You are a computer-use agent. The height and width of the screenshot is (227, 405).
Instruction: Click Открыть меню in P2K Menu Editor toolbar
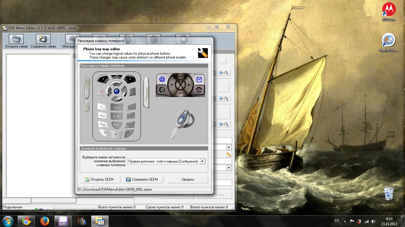click(16, 41)
